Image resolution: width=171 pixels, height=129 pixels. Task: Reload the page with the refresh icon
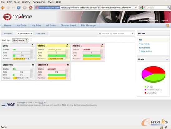[x=19, y=8]
